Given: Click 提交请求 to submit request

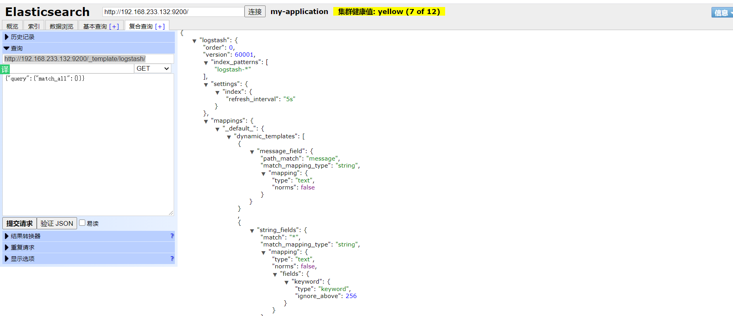Looking at the screenshot, I should (20, 223).
